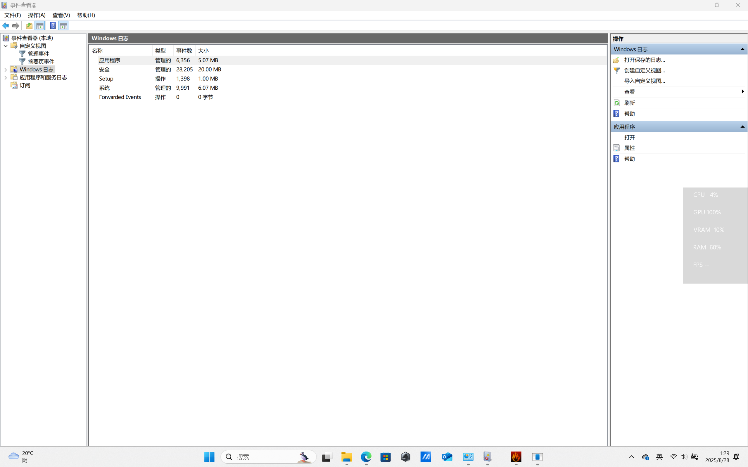
Task: Collapse the 应用程序 actions section
Action: click(x=742, y=127)
